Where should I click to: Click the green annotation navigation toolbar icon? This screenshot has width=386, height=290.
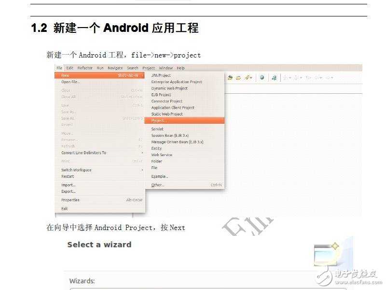tap(274, 78)
